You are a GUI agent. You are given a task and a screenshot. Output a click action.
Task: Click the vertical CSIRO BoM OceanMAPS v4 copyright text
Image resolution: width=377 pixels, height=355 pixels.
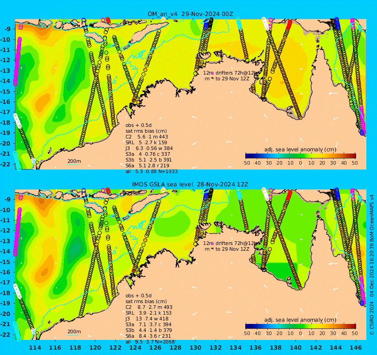[x=372, y=265]
